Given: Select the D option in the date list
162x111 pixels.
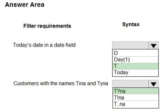Looking at the screenshot, I should tap(136, 53).
